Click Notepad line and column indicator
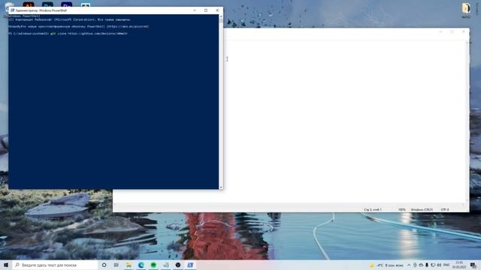 tap(373, 210)
